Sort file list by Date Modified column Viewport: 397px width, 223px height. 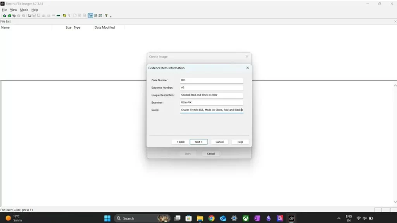105,27
